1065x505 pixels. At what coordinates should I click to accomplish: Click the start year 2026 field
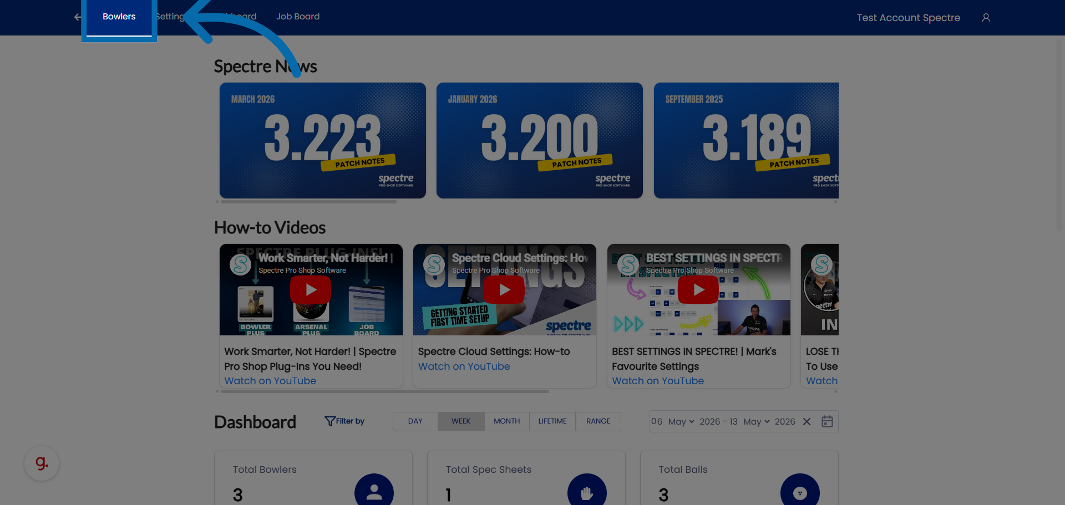709,422
